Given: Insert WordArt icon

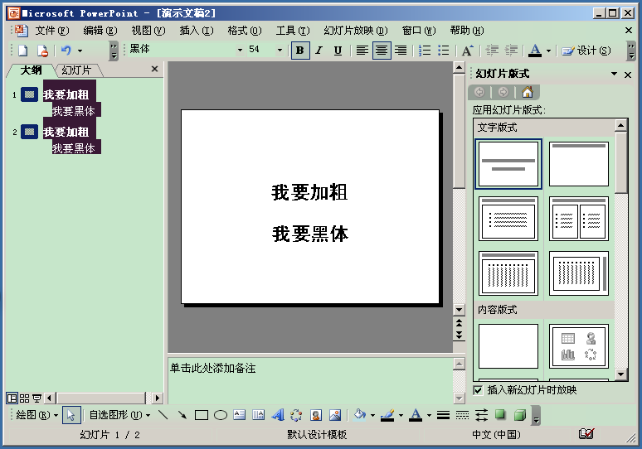Looking at the screenshot, I should 278,416.
